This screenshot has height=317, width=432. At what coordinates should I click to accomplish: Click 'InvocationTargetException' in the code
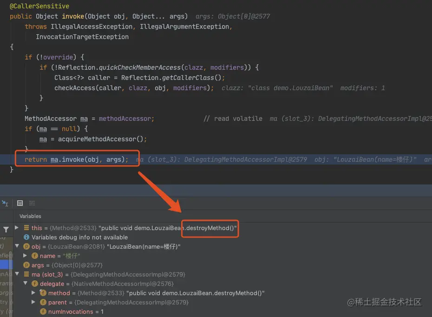tap(82, 37)
